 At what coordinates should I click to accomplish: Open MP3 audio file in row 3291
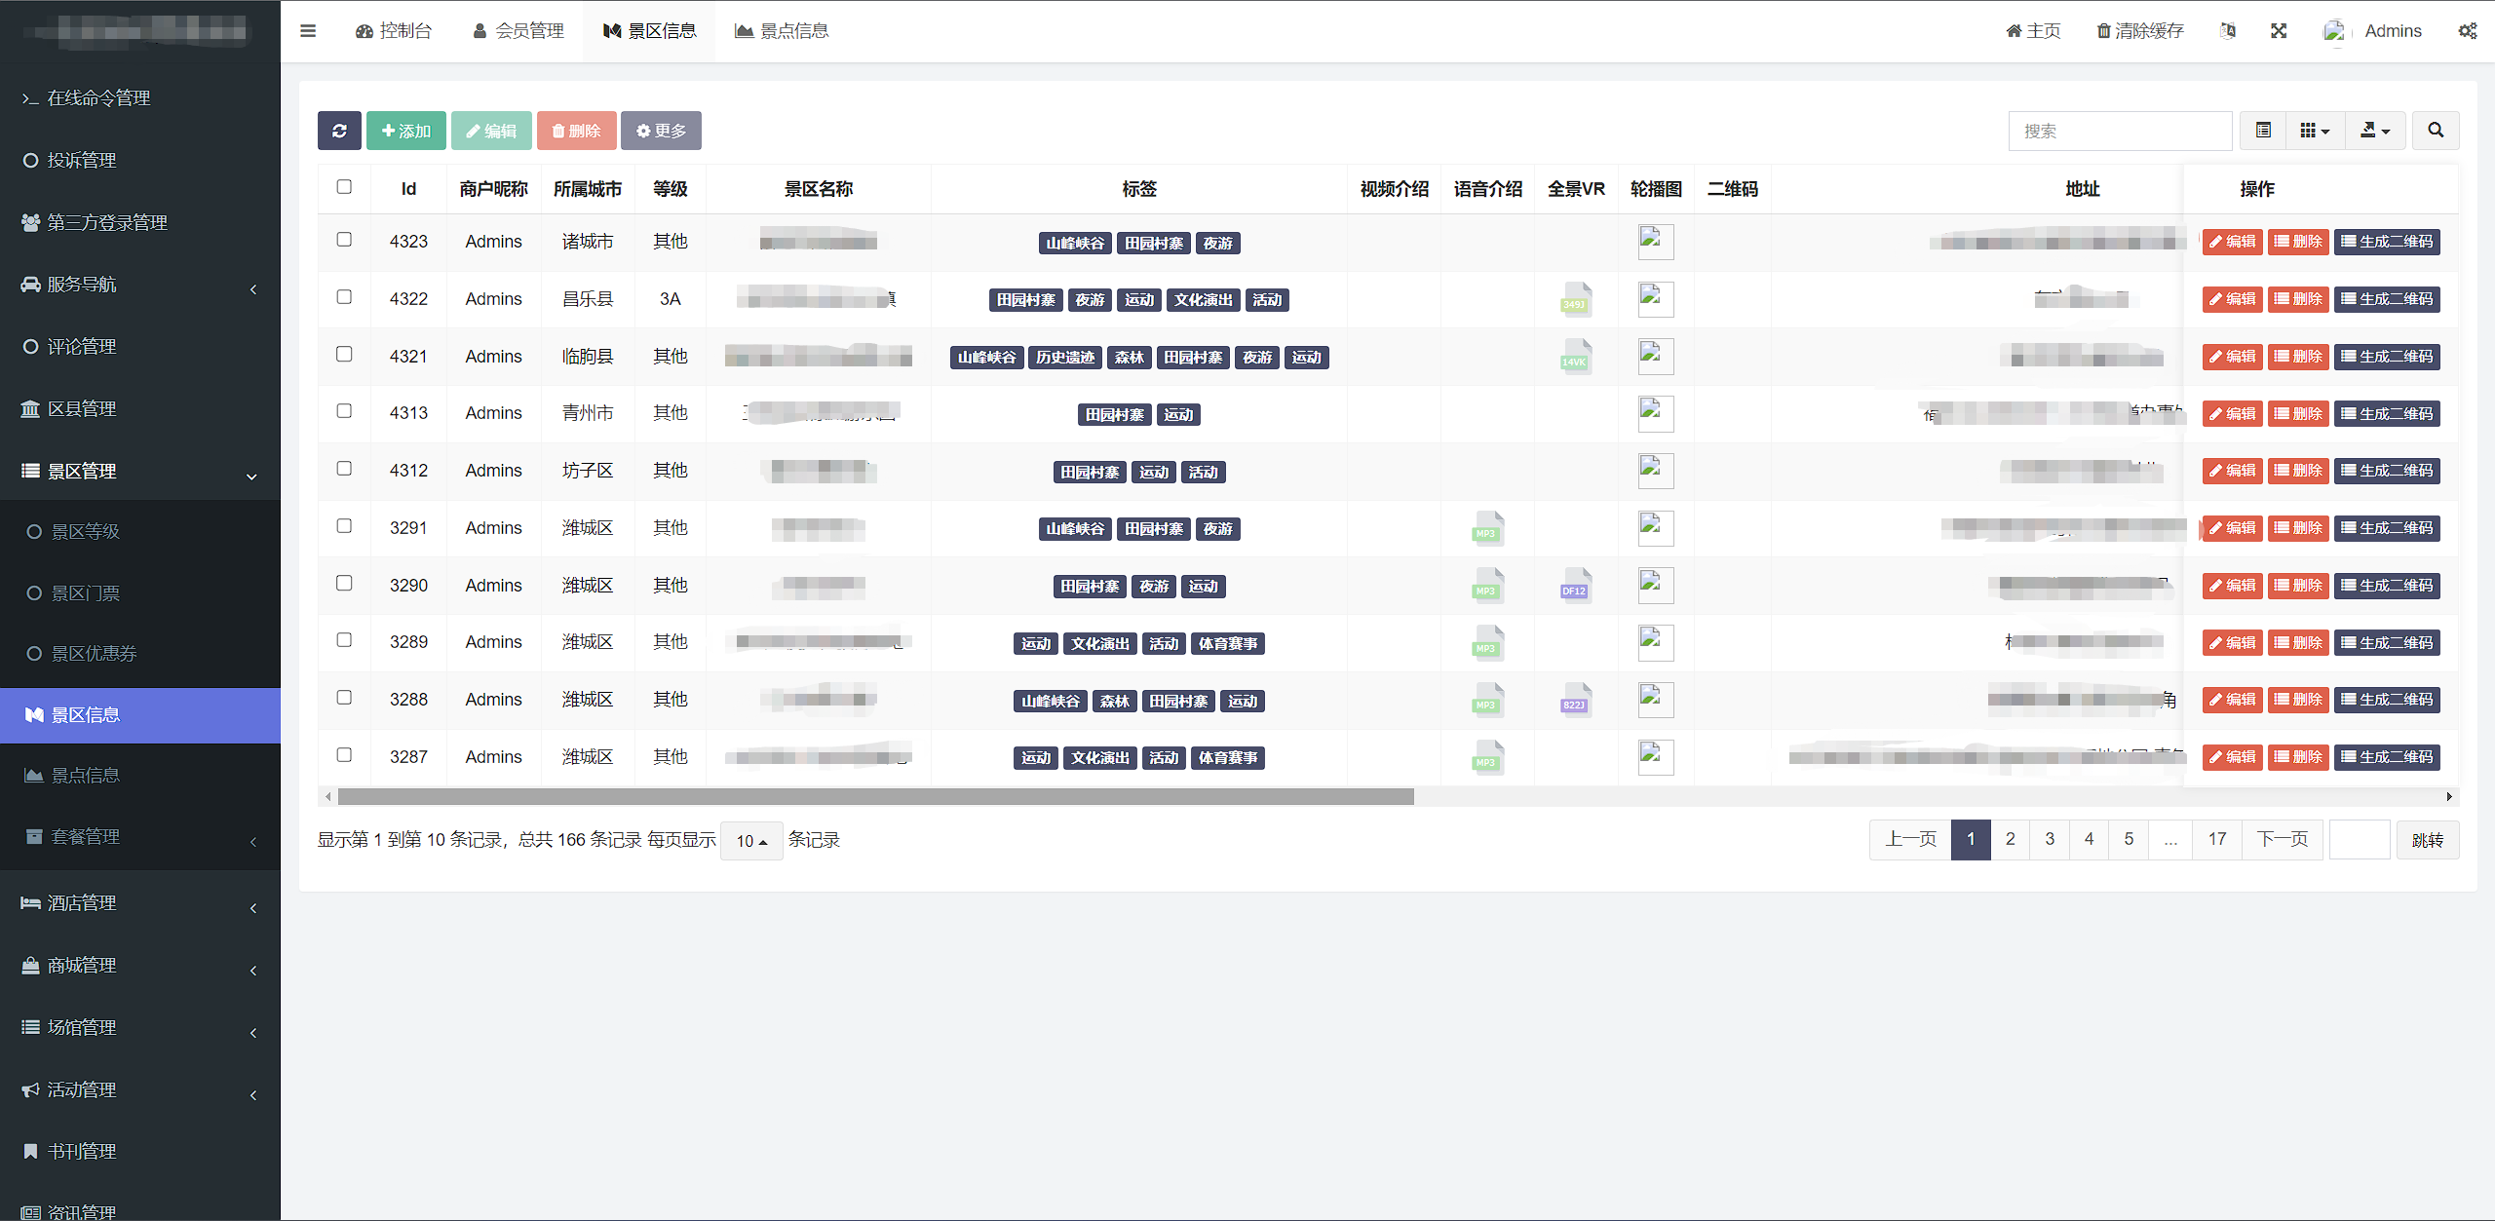(x=1487, y=528)
